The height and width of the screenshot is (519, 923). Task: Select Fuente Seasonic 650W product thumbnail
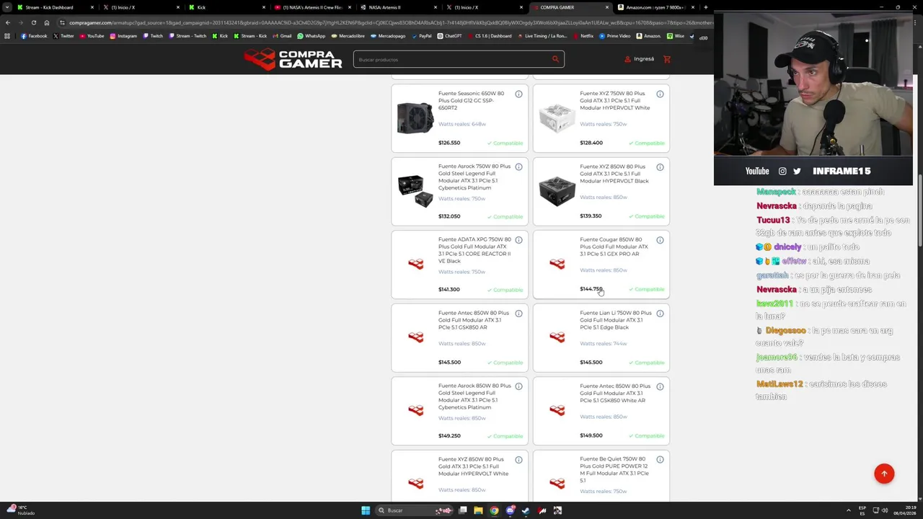coord(415,118)
